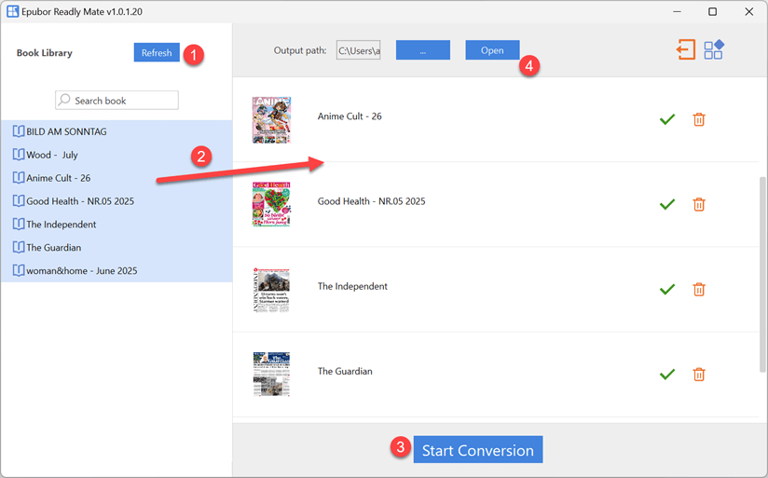Select The Independent in the library list
The width and height of the screenshot is (768, 478).
117,225
